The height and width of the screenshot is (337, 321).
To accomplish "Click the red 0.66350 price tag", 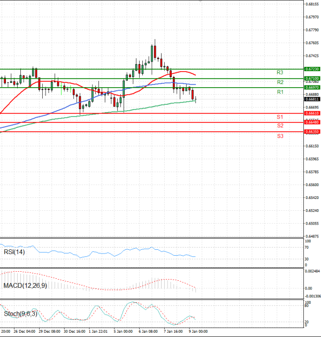I will 312,132.
